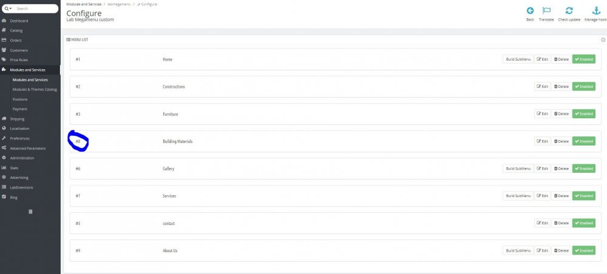Image resolution: width=607 pixels, height=274 pixels.
Task: Click Build SubMenu for Gallery
Action: (518, 169)
